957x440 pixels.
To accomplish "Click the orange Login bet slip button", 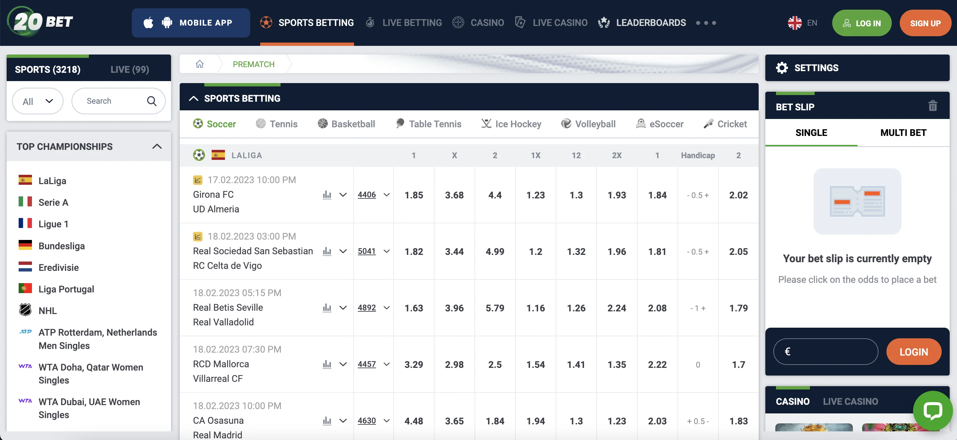I will pos(913,351).
